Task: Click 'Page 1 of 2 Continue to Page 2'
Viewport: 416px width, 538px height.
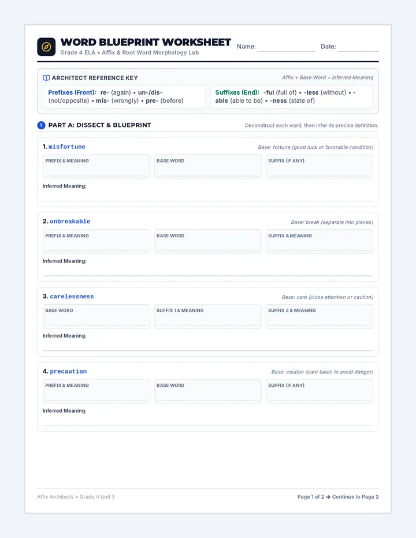Action: 338,497
